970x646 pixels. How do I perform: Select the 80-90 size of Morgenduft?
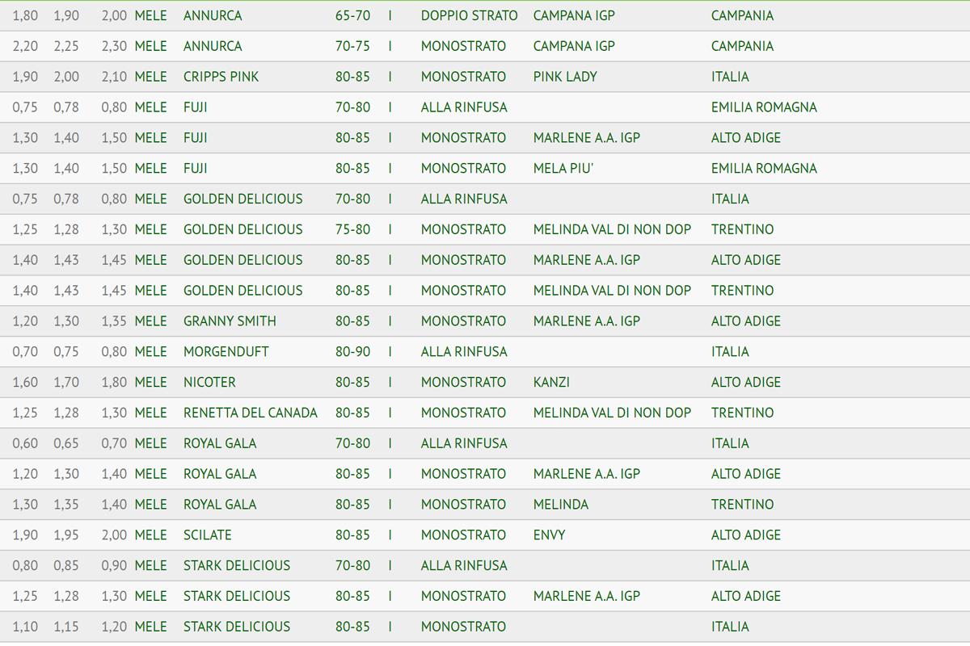352,351
